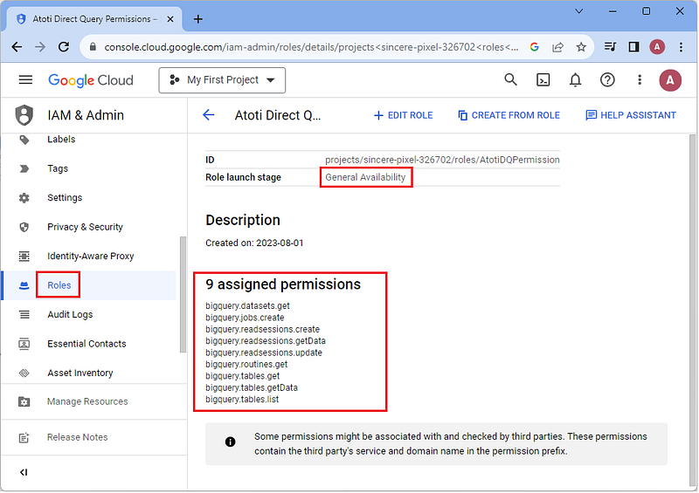Screen dimensions: 699x493
Task: Click the Audit Logs list icon
Action: point(24,315)
